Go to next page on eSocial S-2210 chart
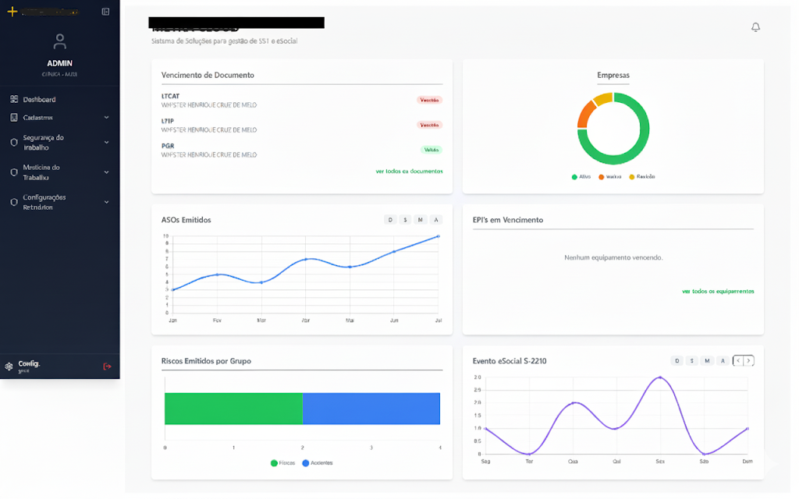The width and height of the screenshot is (799, 499). pyautogui.click(x=750, y=360)
